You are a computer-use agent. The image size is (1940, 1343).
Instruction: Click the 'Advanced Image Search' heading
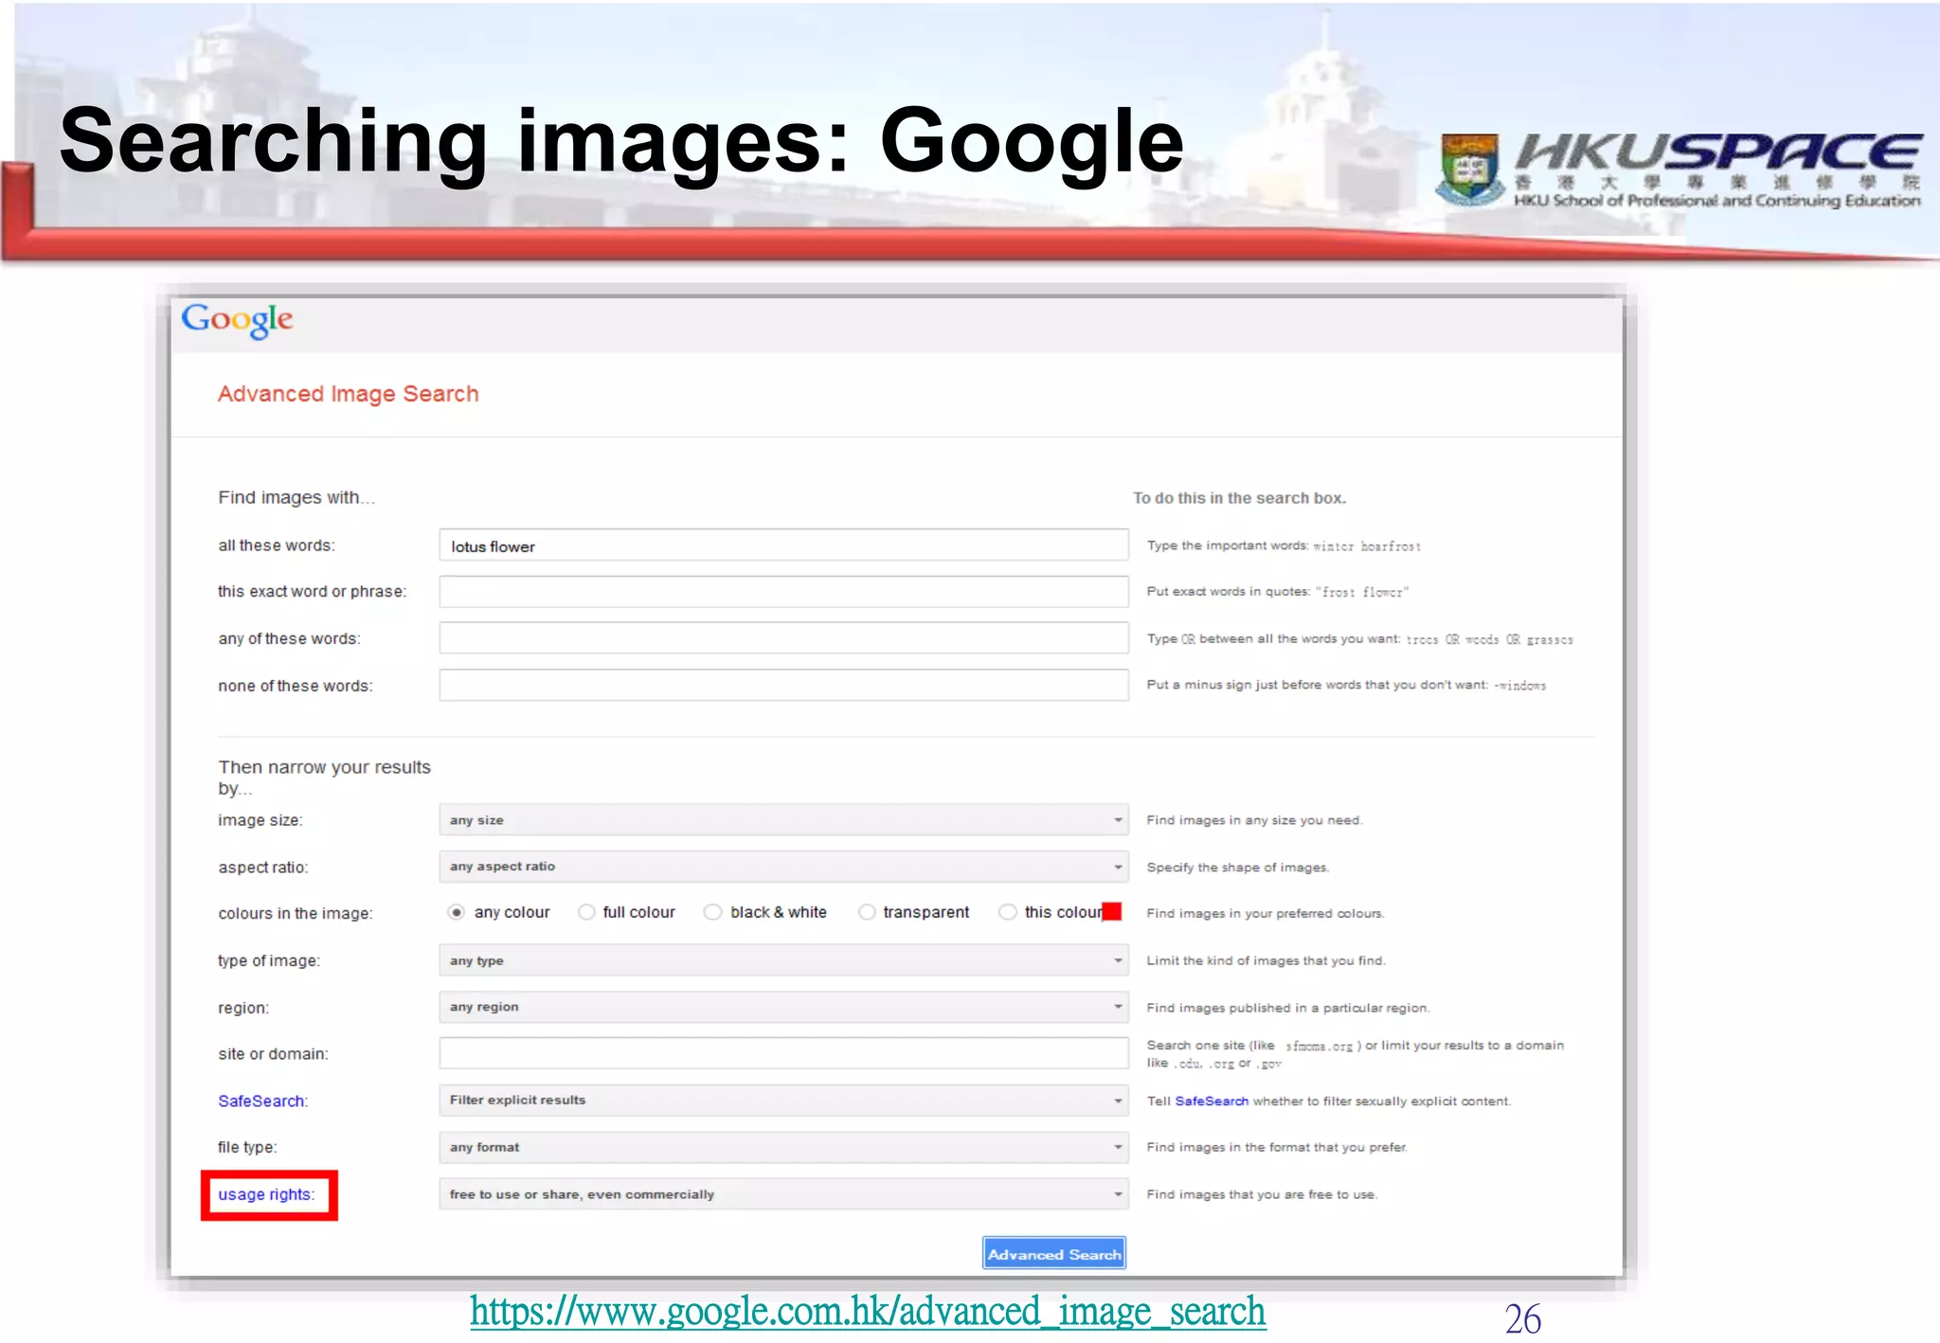tap(348, 394)
